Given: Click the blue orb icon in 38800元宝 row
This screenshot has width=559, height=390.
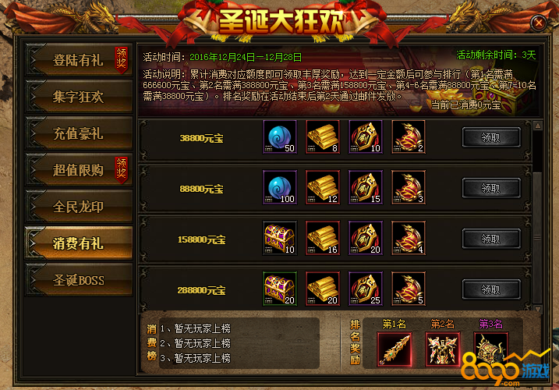Looking at the screenshot, I should 279,137.
